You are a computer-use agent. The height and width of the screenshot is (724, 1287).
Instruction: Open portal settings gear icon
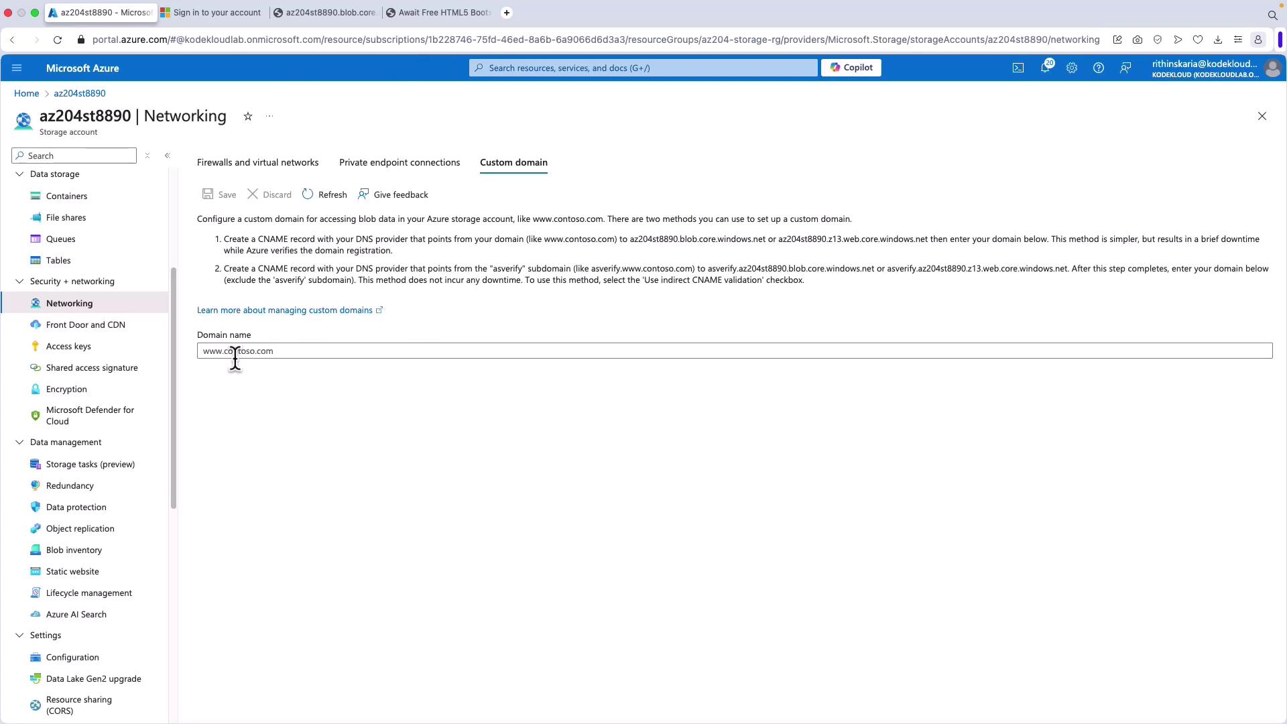coord(1071,68)
